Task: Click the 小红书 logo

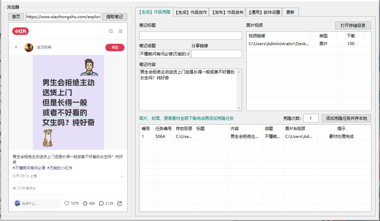Action: pyautogui.click(x=21, y=31)
